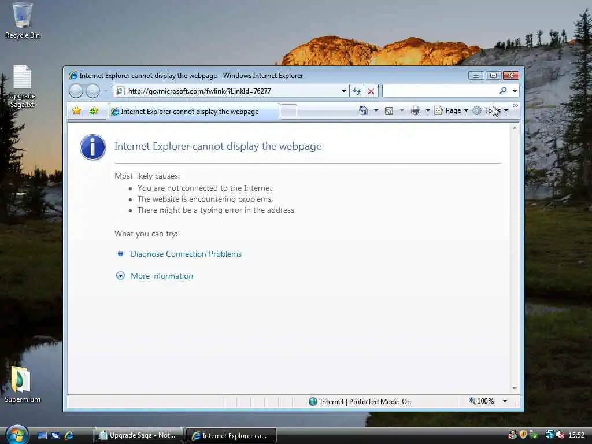Open a new blank tab
This screenshot has width=592, height=444.
[x=288, y=112]
